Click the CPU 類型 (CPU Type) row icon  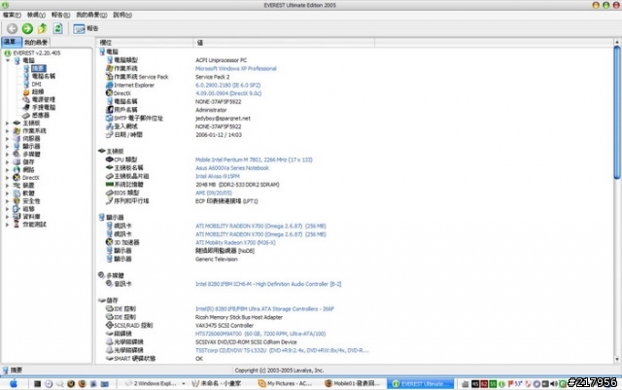click(110, 160)
